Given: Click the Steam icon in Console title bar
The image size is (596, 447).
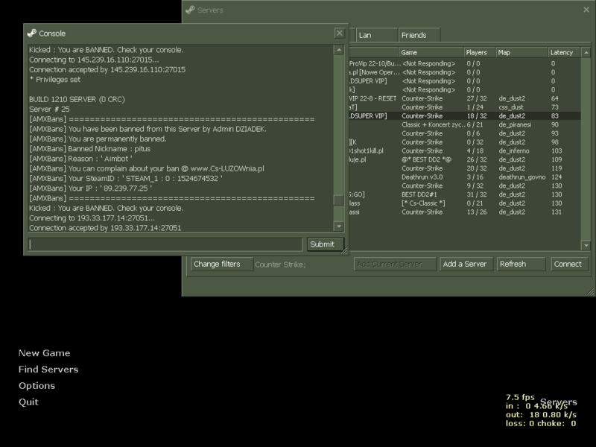Looking at the screenshot, I should click(x=31, y=34).
